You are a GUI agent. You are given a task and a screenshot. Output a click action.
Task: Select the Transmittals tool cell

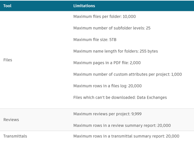pos(15,136)
